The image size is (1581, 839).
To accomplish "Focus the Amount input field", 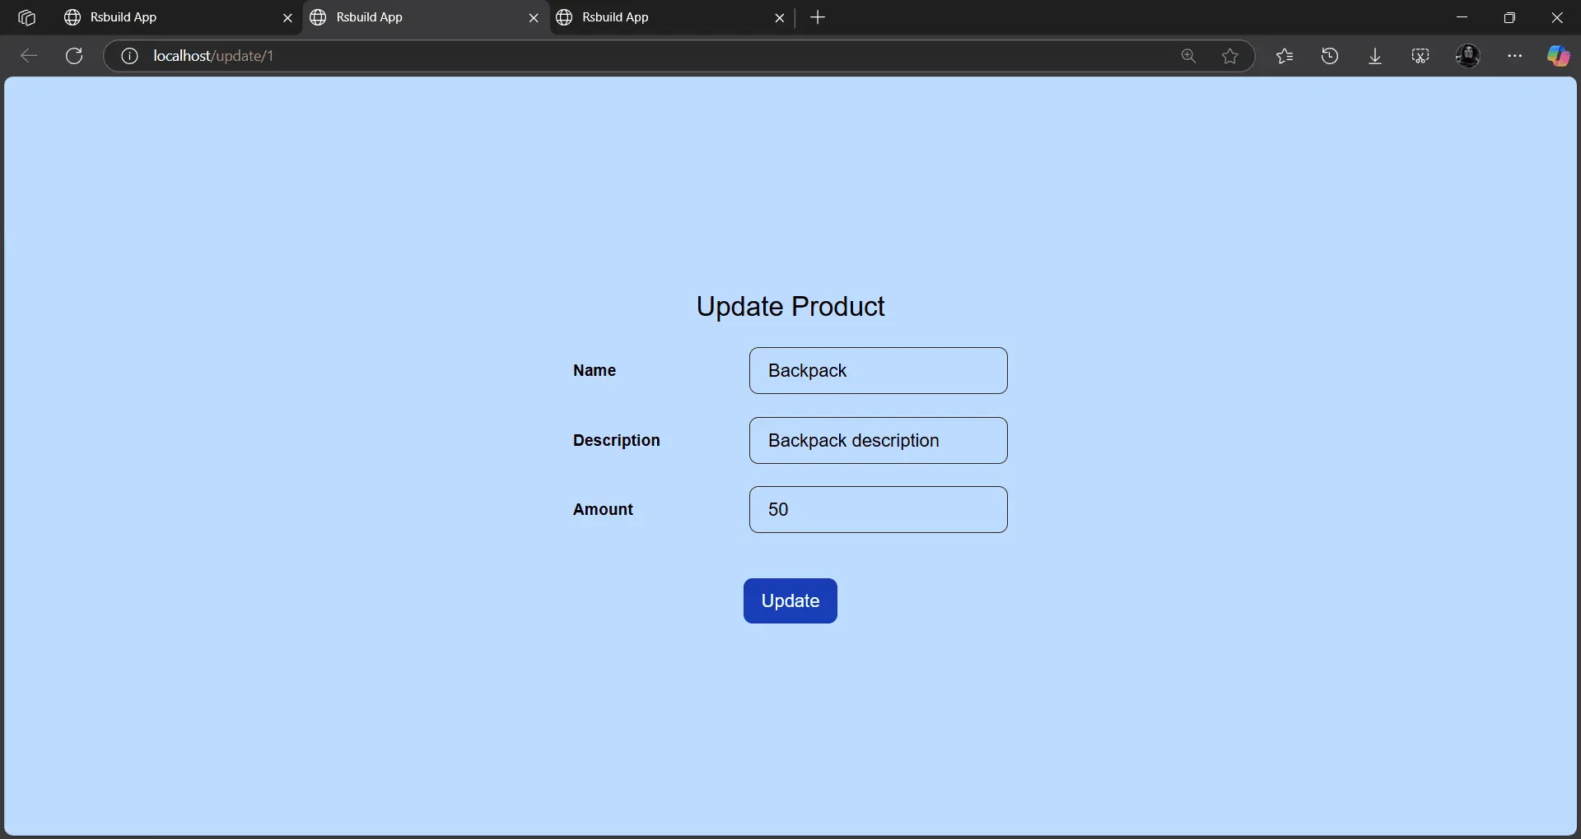I will (879, 509).
